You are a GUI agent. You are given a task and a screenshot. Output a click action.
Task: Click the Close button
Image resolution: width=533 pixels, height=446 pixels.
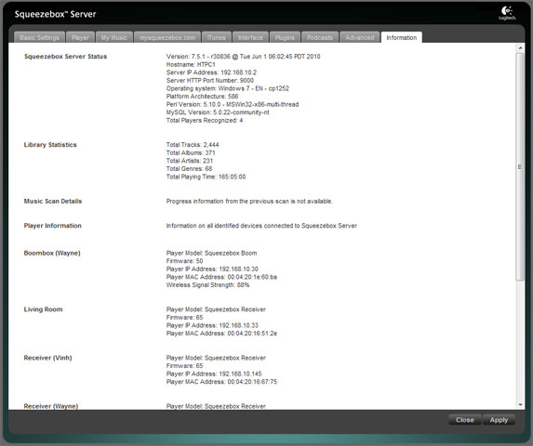[465, 420]
